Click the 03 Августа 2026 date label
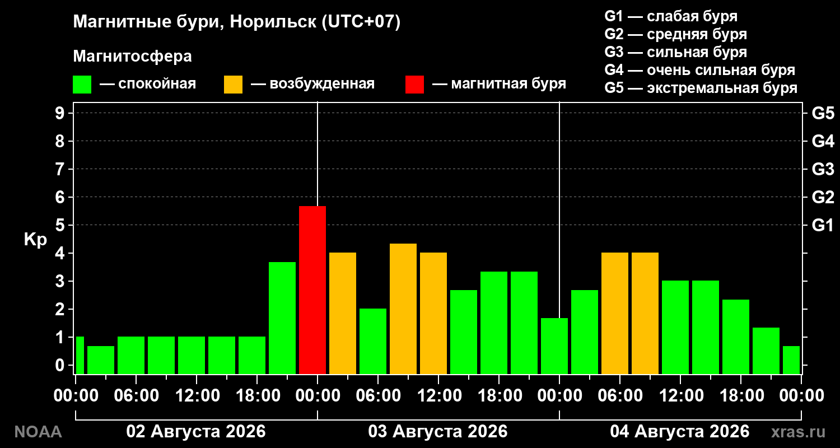The image size is (840, 448). [438, 432]
